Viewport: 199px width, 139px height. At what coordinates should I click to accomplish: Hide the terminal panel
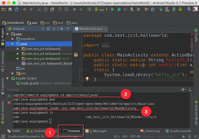190,90
